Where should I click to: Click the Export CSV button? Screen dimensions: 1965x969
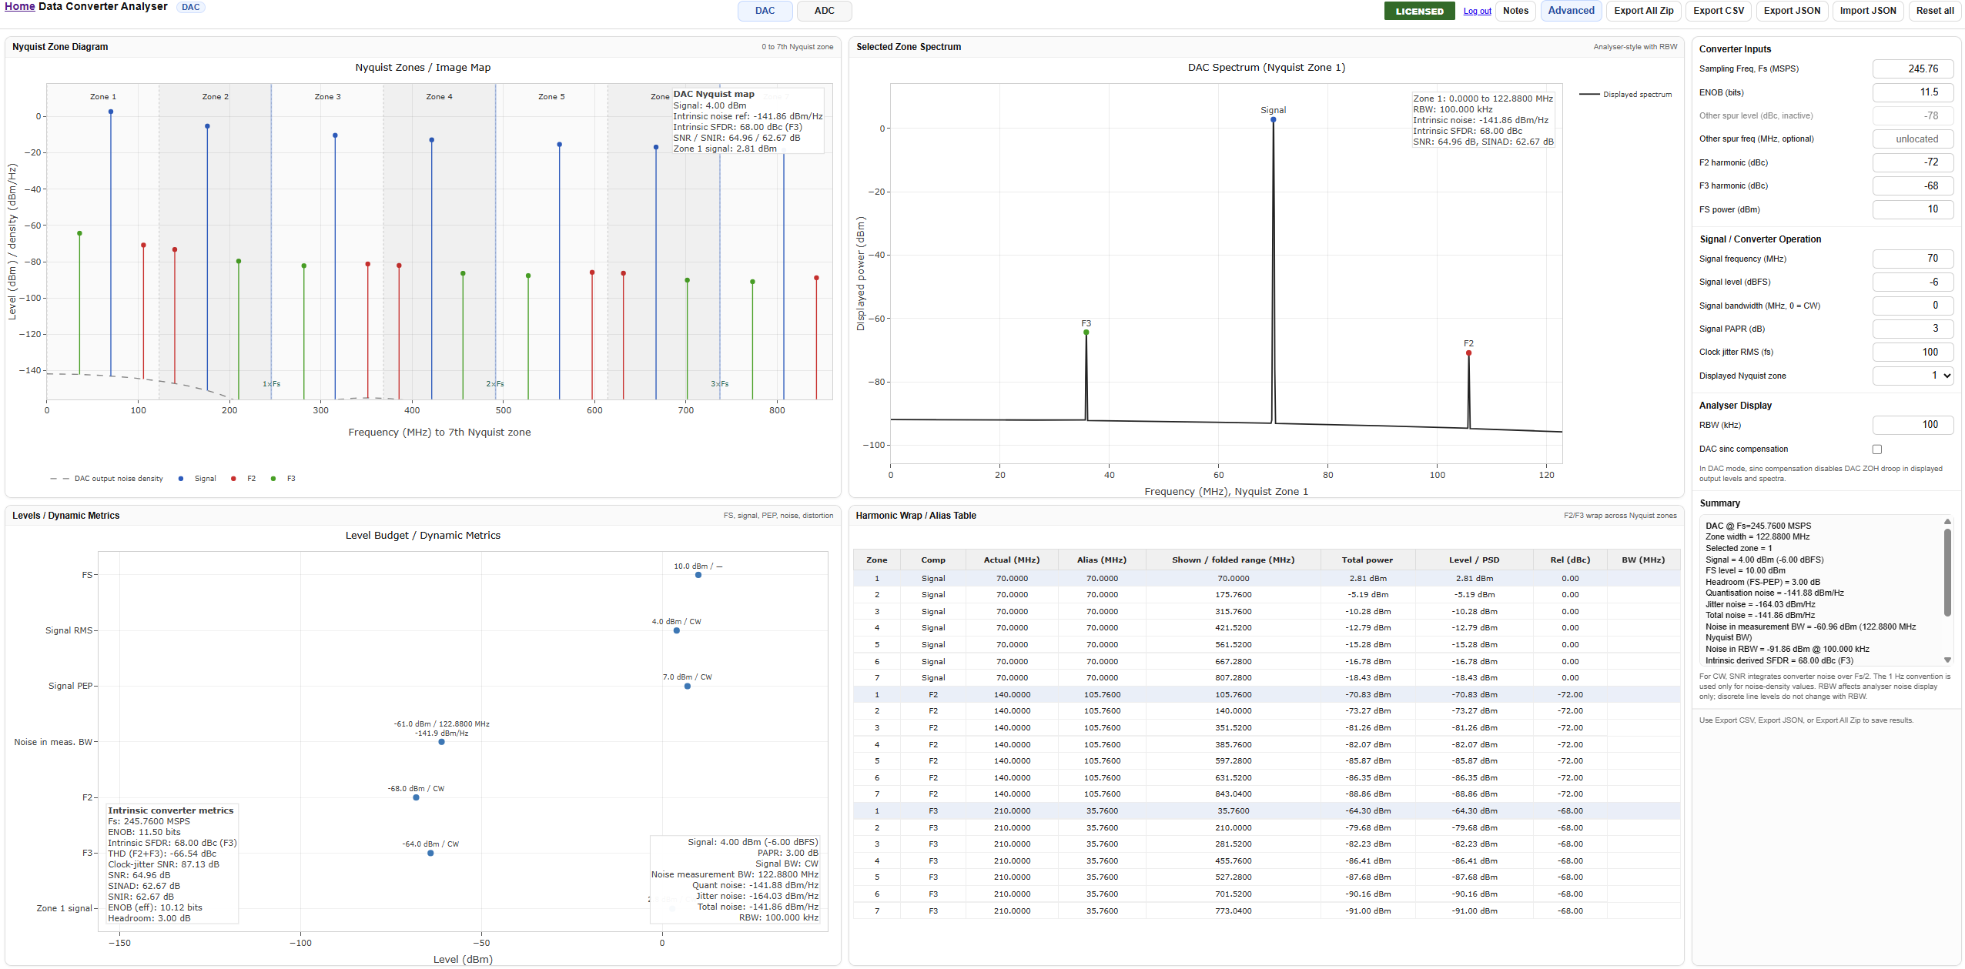1718,11
